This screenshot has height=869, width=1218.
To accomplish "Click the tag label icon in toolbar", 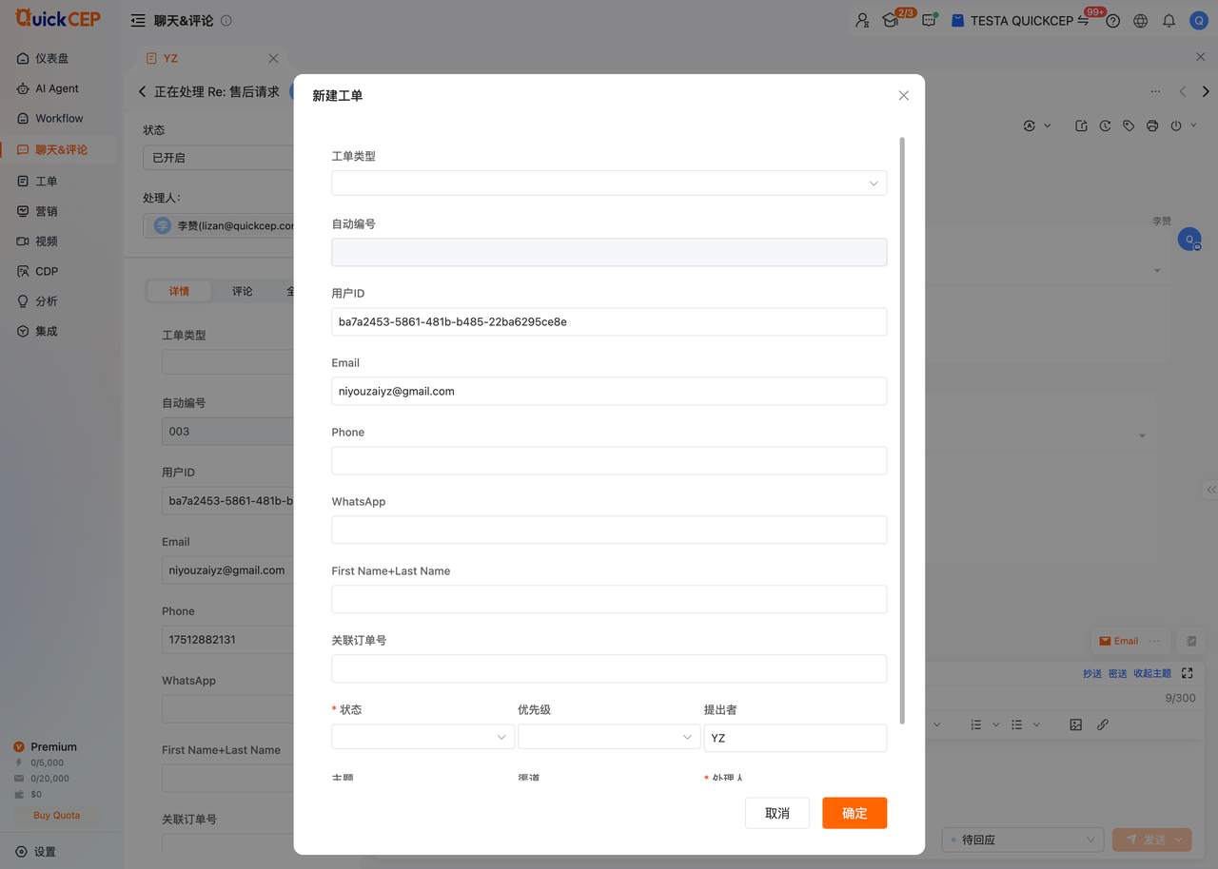I will pos(1129,126).
